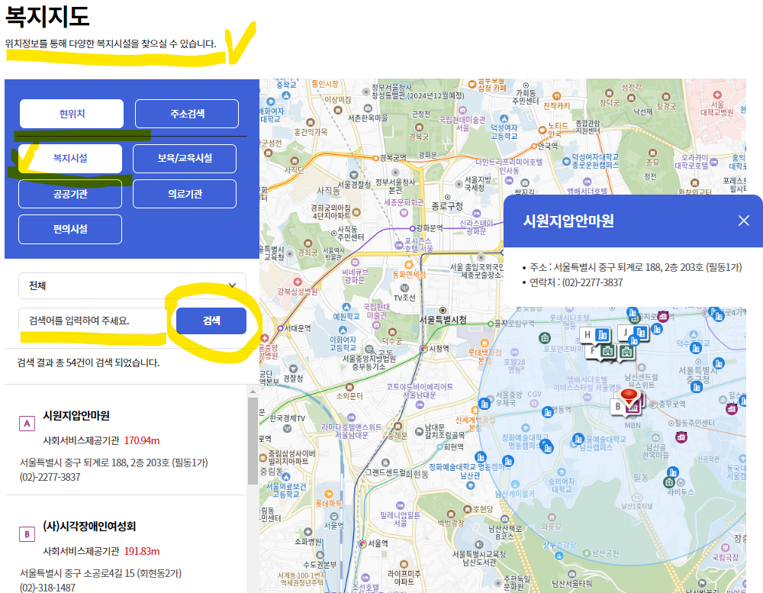
Task: Activate the 보육/교육시설 filter
Action: point(185,159)
